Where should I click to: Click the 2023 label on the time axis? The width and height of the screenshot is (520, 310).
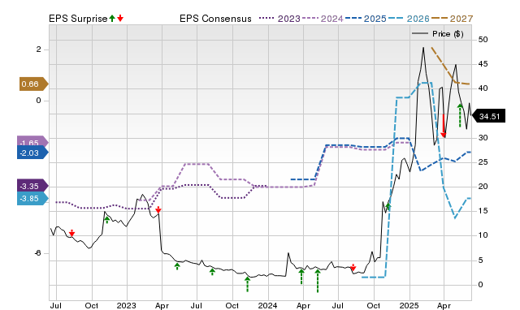(126, 306)
